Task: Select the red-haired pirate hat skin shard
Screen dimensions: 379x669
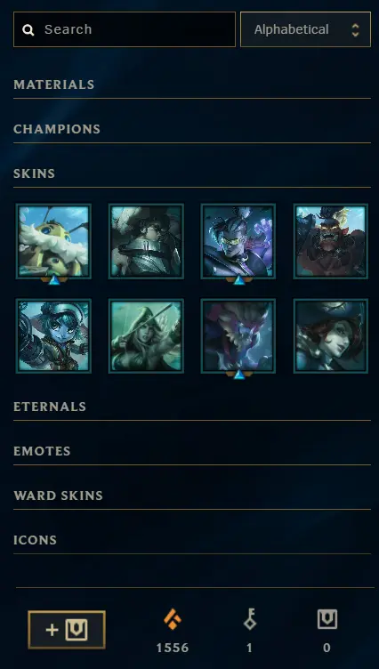Action: click(331, 336)
